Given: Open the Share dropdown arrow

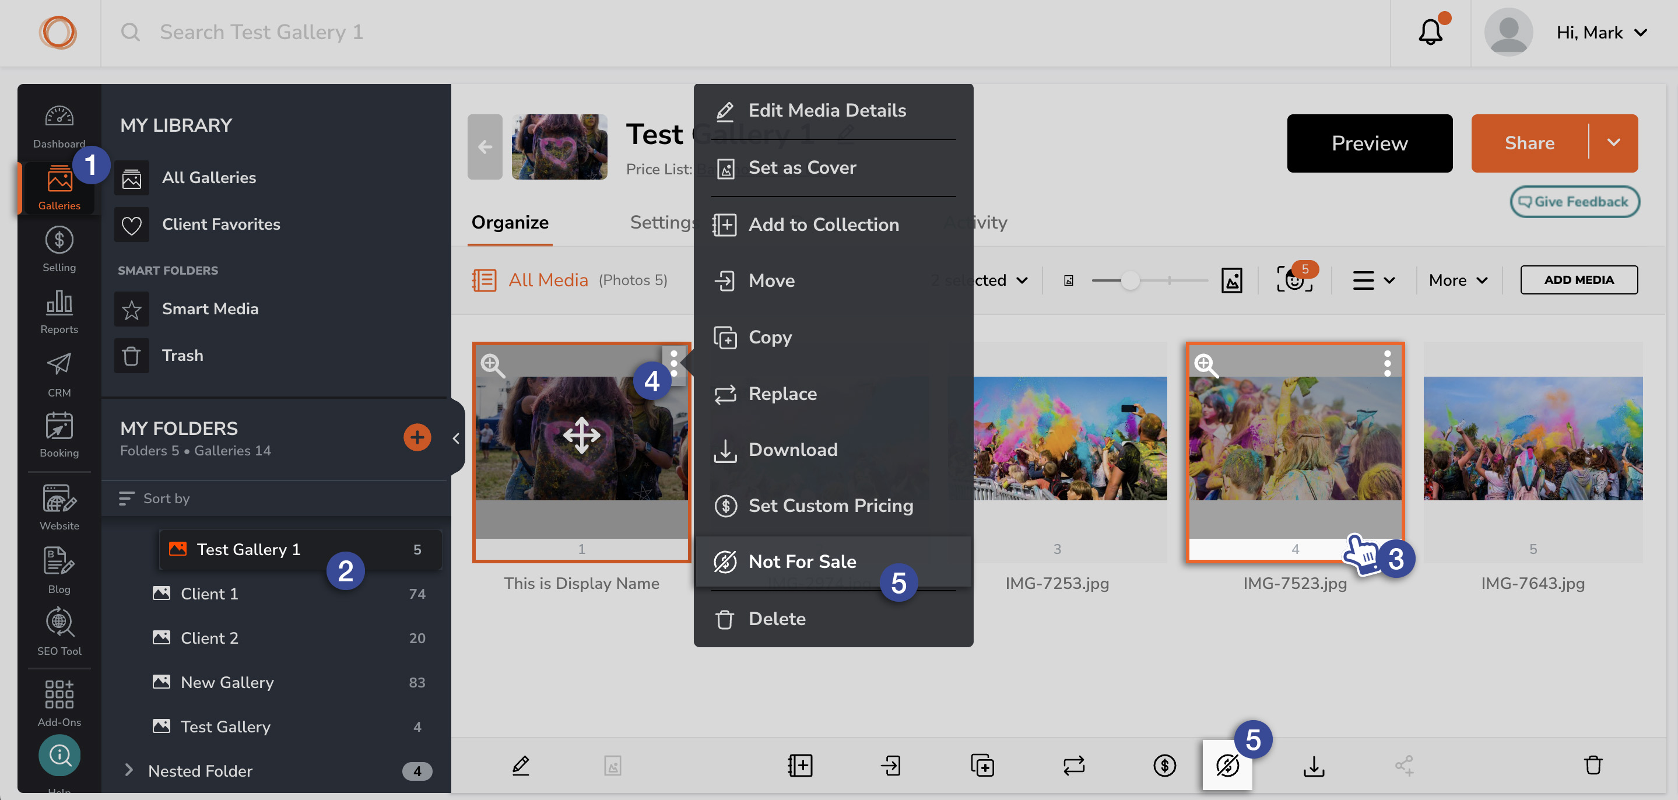Looking at the screenshot, I should (x=1613, y=143).
